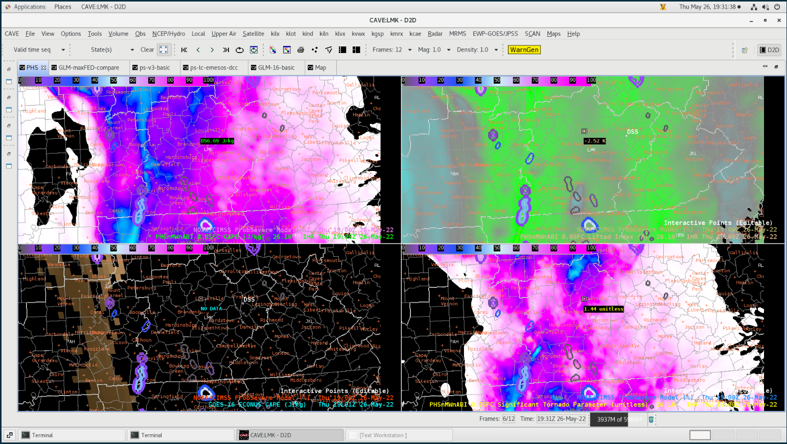Toggle frame looping on the toolbar
The width and height of the screenshot is (787, 444).
tap(240, 50)
